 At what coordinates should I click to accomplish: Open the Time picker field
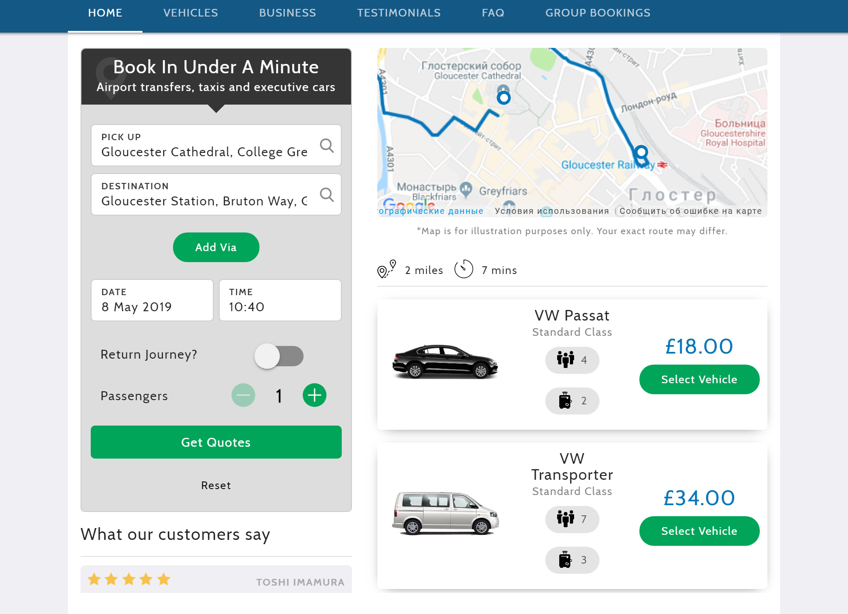pyautogui.click(x=280, y=300)
